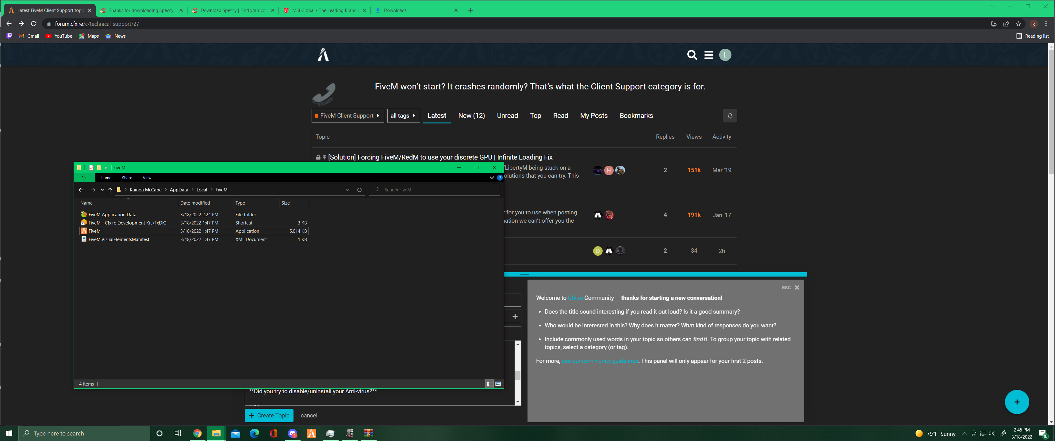Switch to the View tab in File Explorer
Screen dimensions: 1055x441
click(x=147, y=178)
